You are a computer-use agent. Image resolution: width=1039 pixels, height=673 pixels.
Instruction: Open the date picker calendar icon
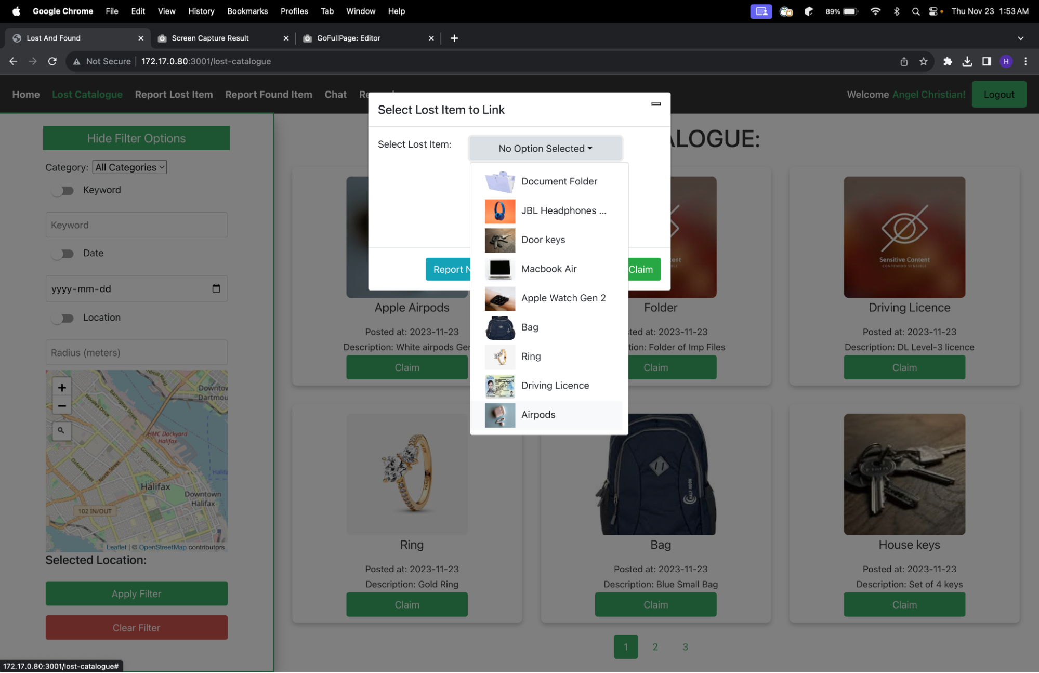(x=216, y=288)
